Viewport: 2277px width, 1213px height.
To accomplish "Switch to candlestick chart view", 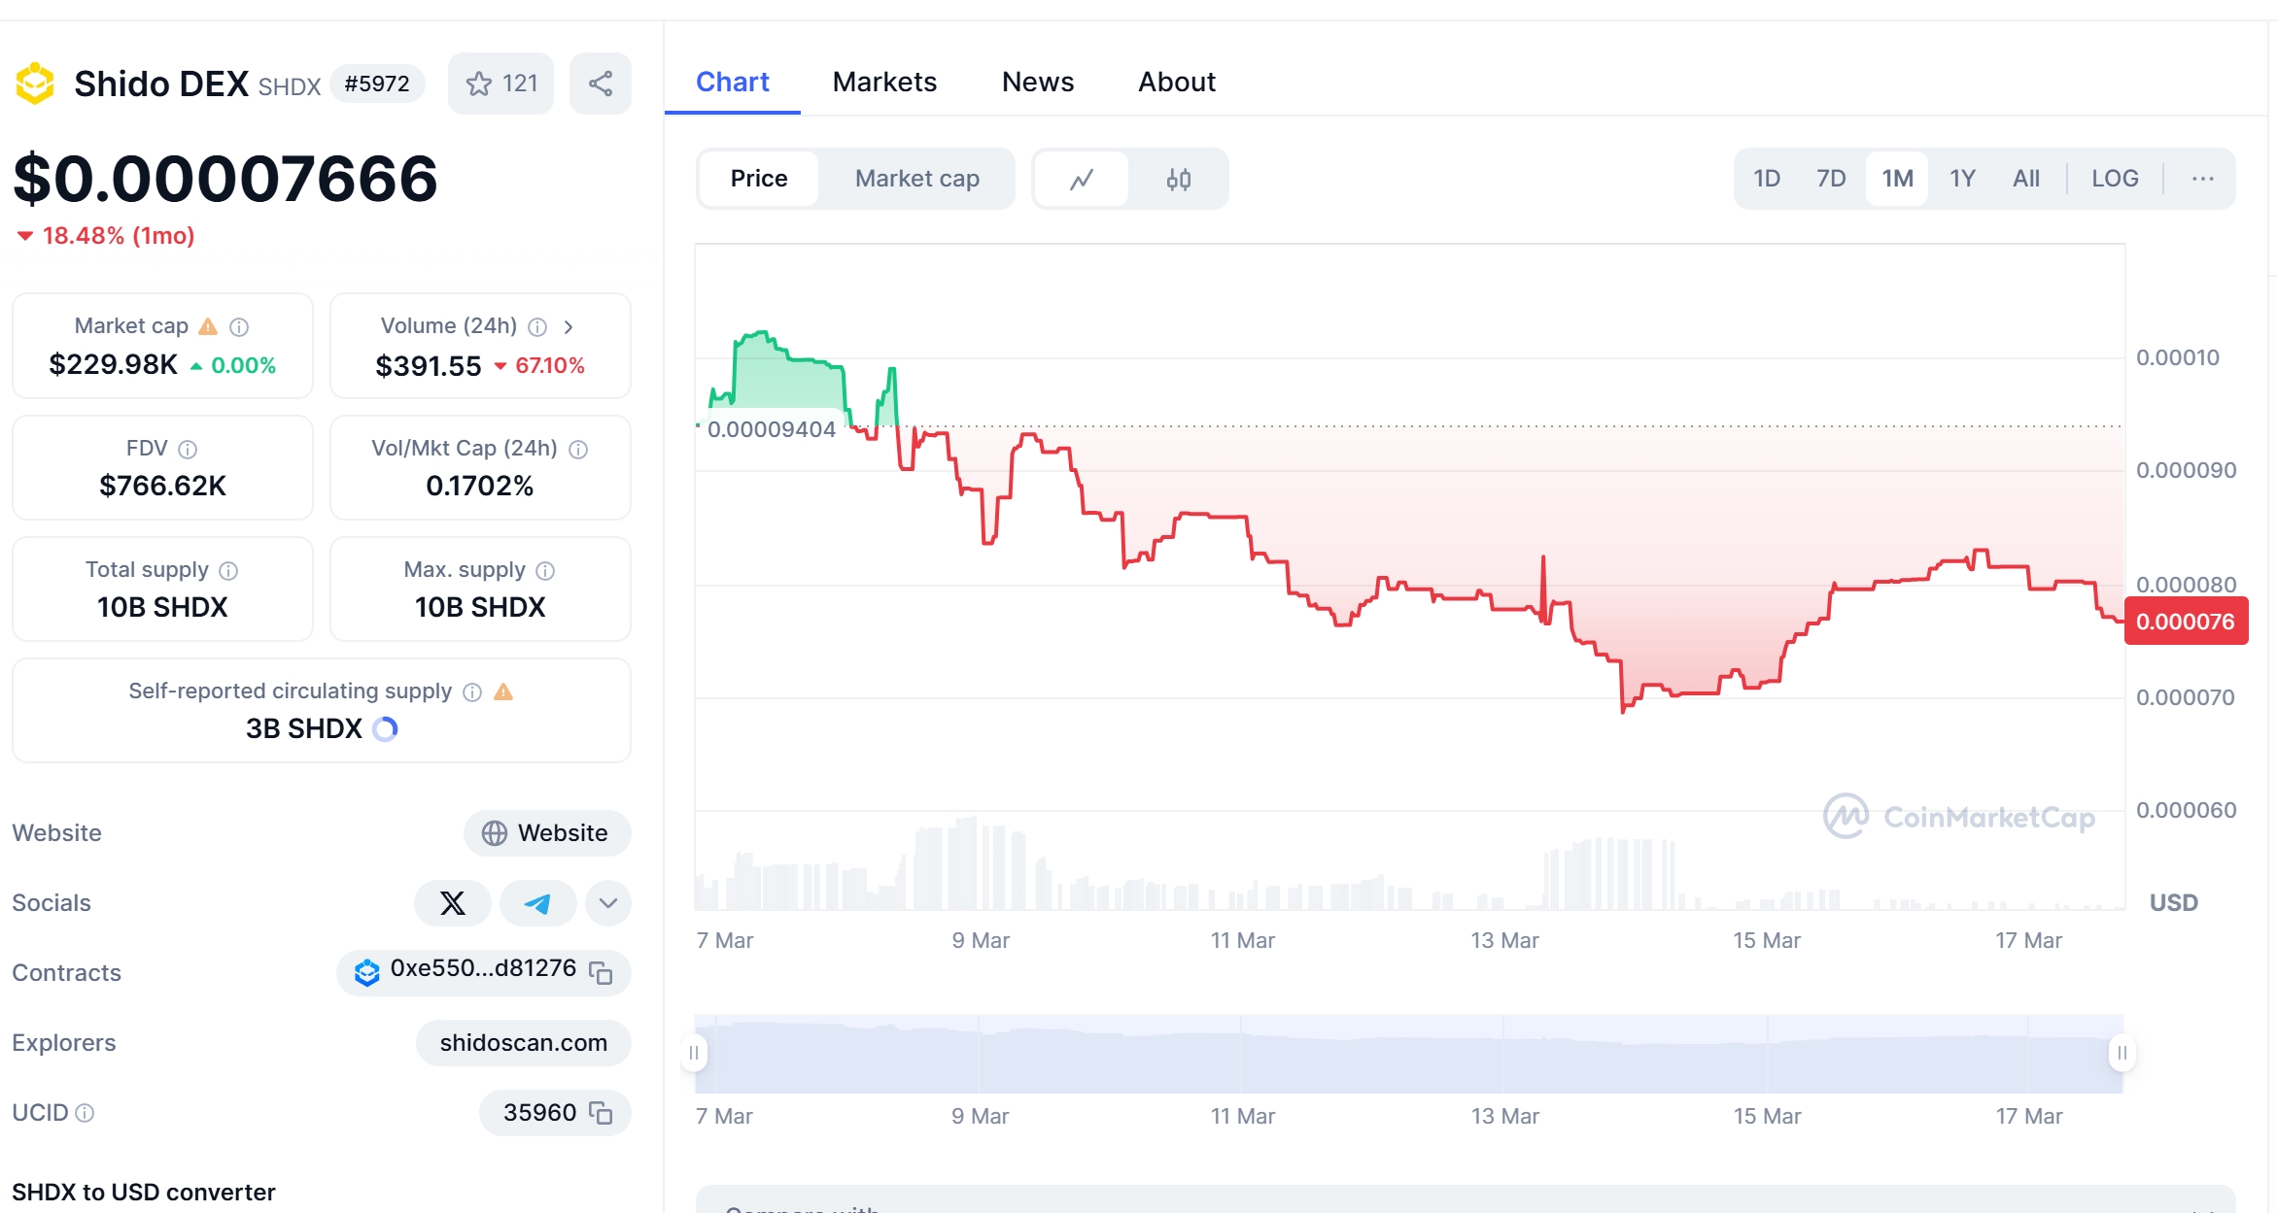I will [1178, 179].
